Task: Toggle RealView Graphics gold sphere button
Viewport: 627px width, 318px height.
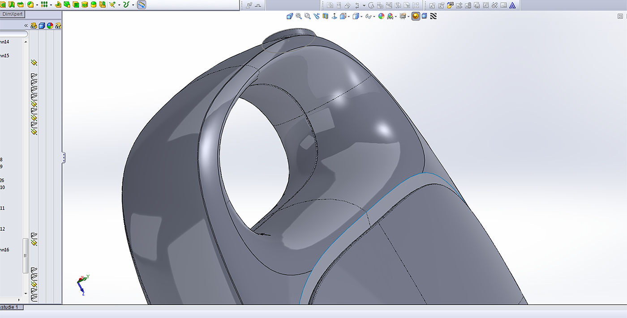Action: 416,16
